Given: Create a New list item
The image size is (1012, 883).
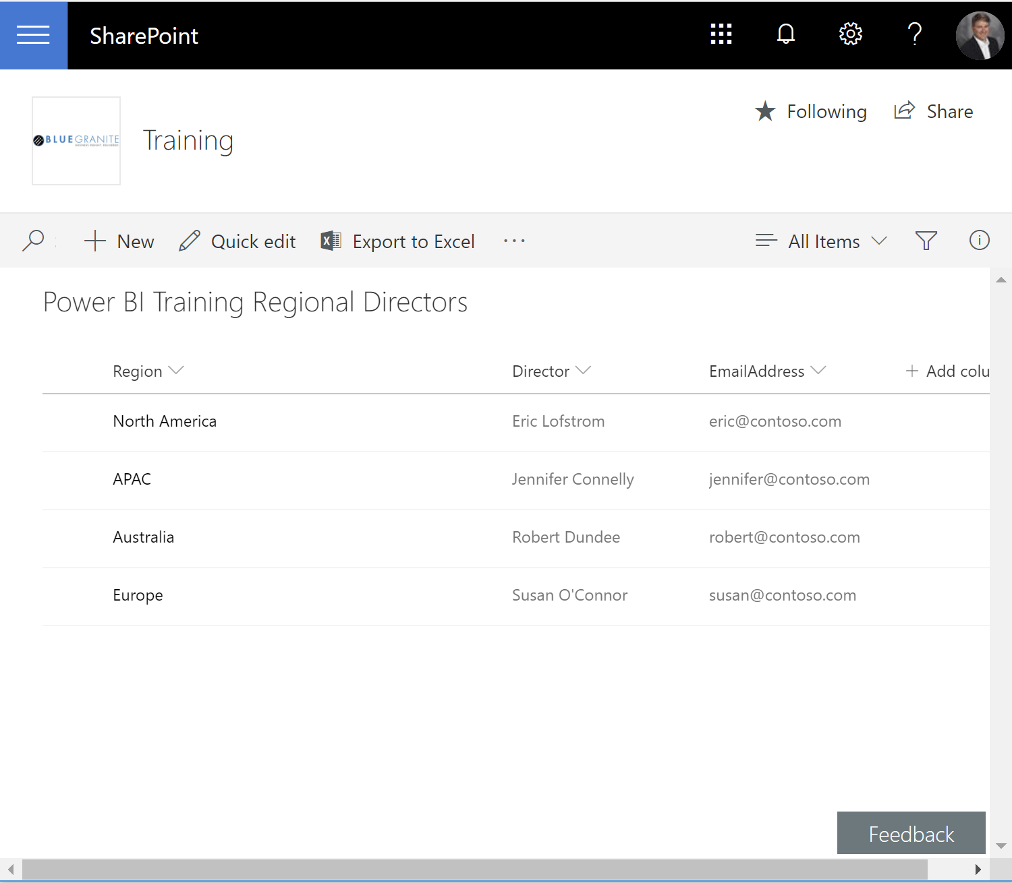Looking at the screenshot, I should click(119, 241).
